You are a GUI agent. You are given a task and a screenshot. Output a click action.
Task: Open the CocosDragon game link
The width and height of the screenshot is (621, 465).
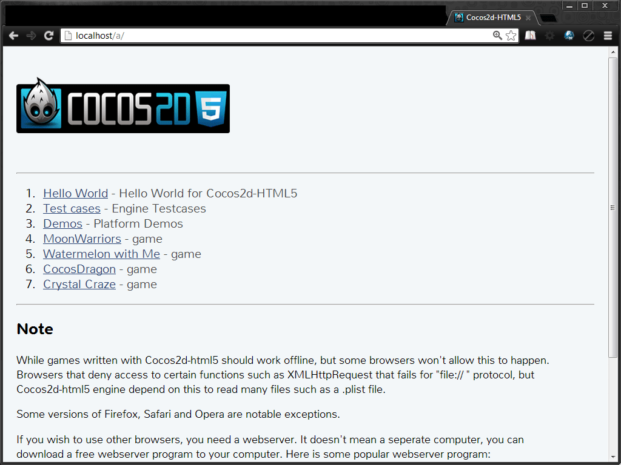(79, 269)
